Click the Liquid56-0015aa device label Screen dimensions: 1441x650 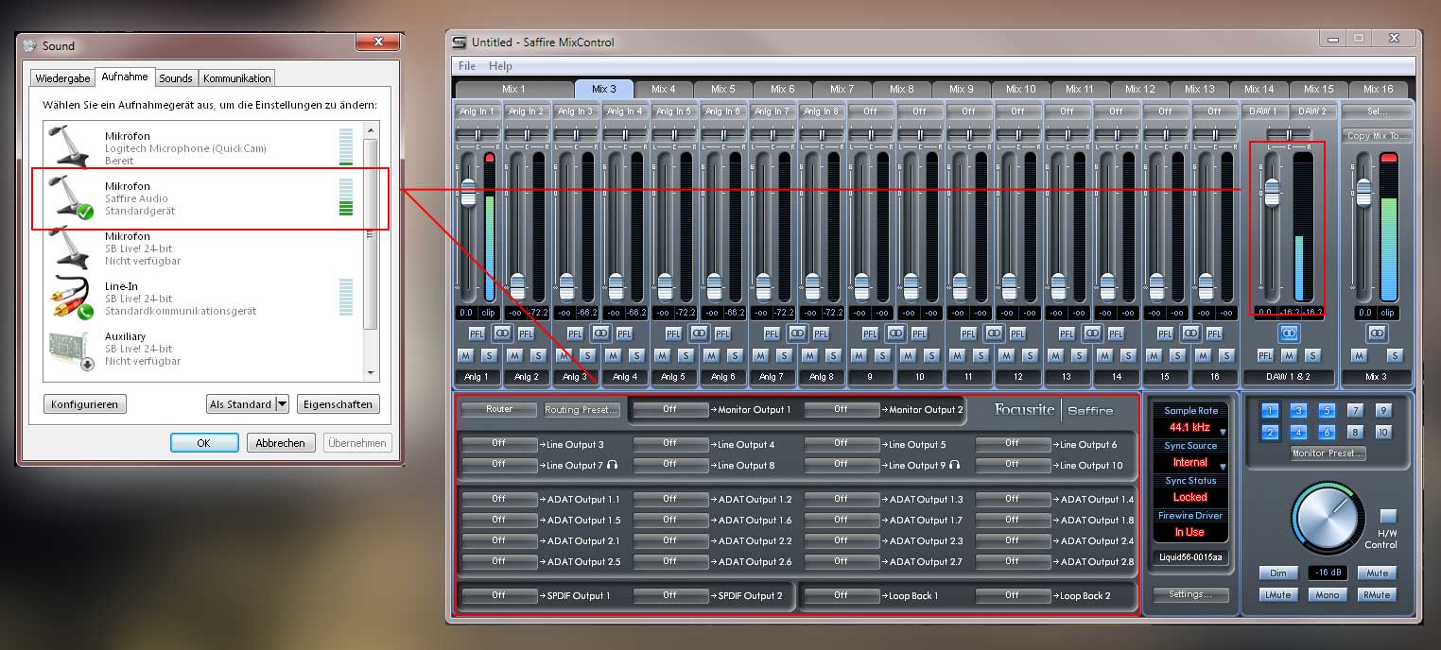click(1190, 557)
